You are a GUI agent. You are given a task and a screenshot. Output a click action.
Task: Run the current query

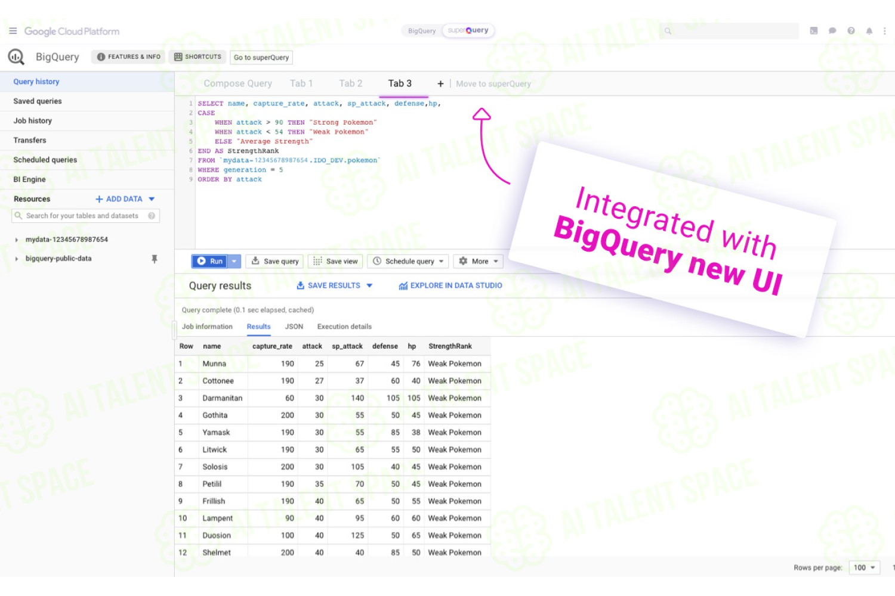[210, 261]
